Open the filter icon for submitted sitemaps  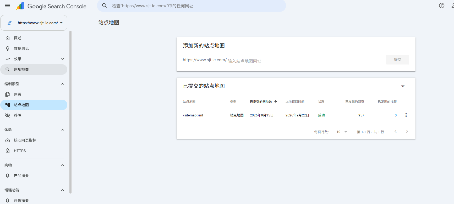click(x=403, y=85)
